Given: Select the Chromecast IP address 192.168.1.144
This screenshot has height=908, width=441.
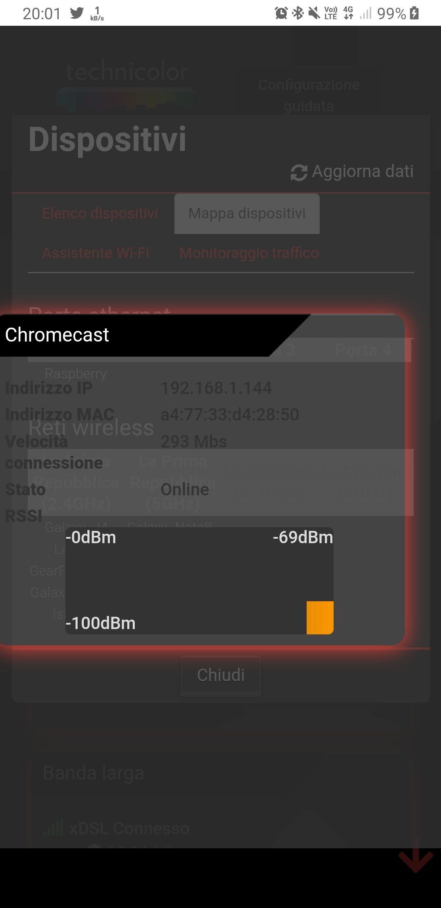Looking at the screenshot, I should pyautogui.click(x=216, y=388).
